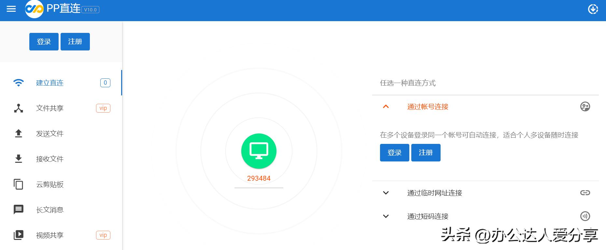606x250 pixels.
Task: Click 通过临时网址连接 section title
Action: click(435, 193)
